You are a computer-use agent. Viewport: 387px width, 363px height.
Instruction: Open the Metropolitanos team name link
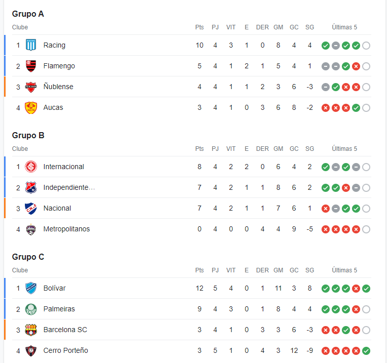click(x=66, y=229)
